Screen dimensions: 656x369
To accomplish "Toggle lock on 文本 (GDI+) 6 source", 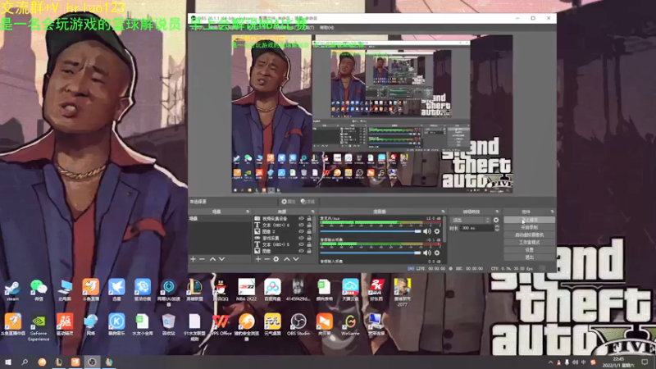I will (x=309, y=225).
